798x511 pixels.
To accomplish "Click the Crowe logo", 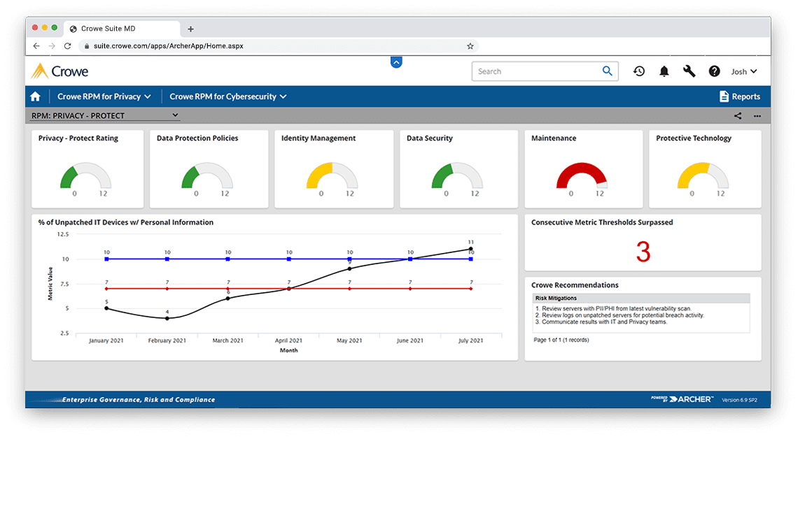I will point(59,71).
